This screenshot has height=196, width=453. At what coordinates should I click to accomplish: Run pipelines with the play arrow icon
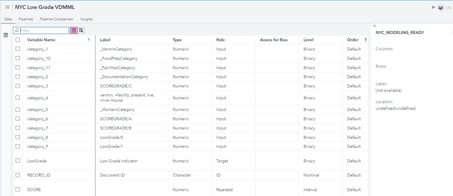pos(434,8)
